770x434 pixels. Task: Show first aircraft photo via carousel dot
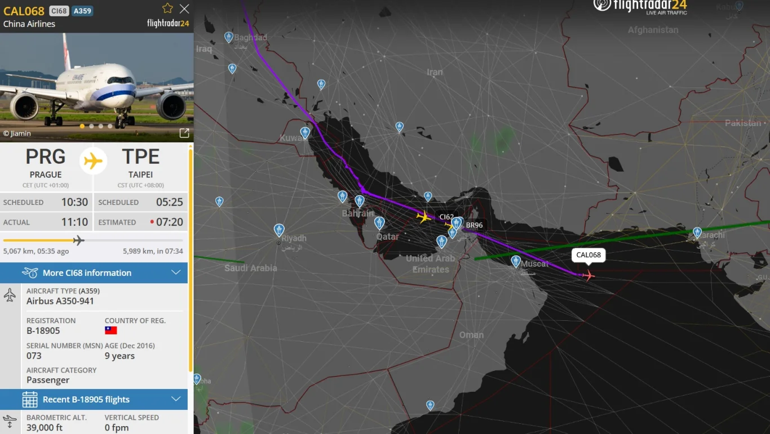click(82, 126)
